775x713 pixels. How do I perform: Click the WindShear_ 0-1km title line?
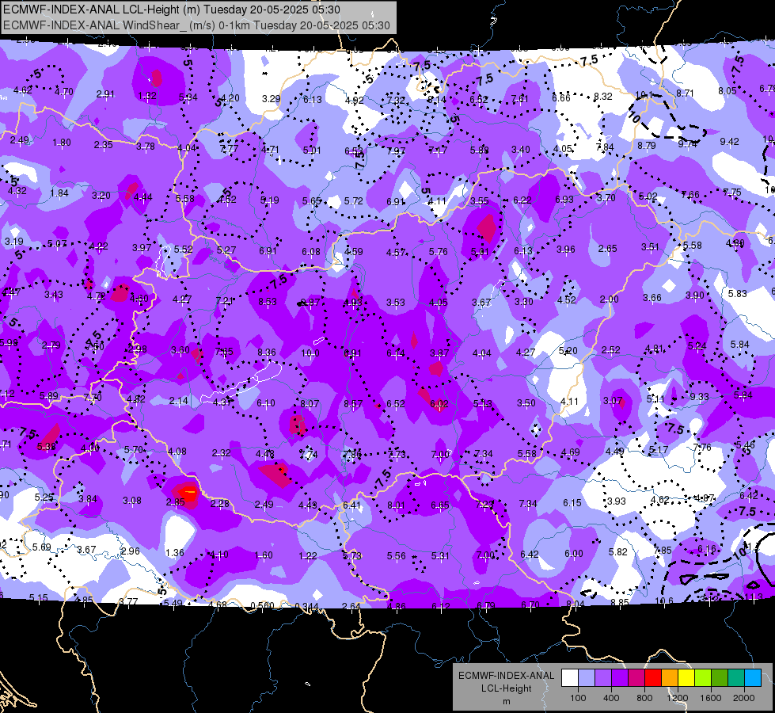click(x=196, y=25)
